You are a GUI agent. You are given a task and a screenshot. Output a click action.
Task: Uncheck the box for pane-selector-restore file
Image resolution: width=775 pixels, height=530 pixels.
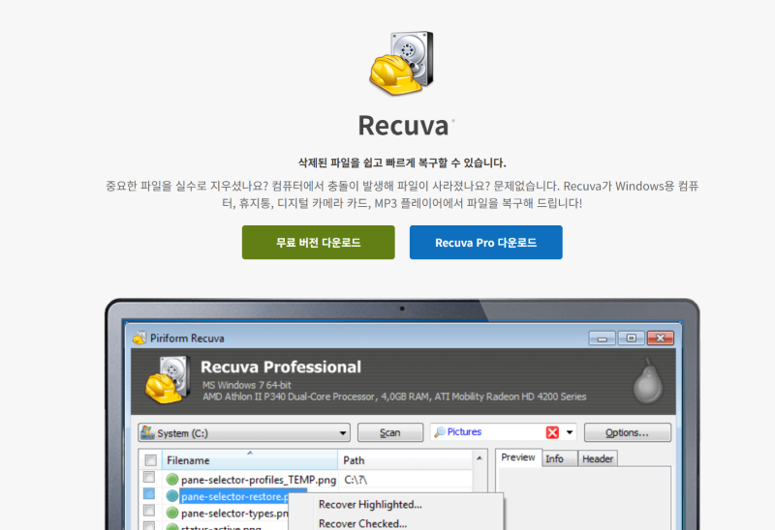[149, 493]
